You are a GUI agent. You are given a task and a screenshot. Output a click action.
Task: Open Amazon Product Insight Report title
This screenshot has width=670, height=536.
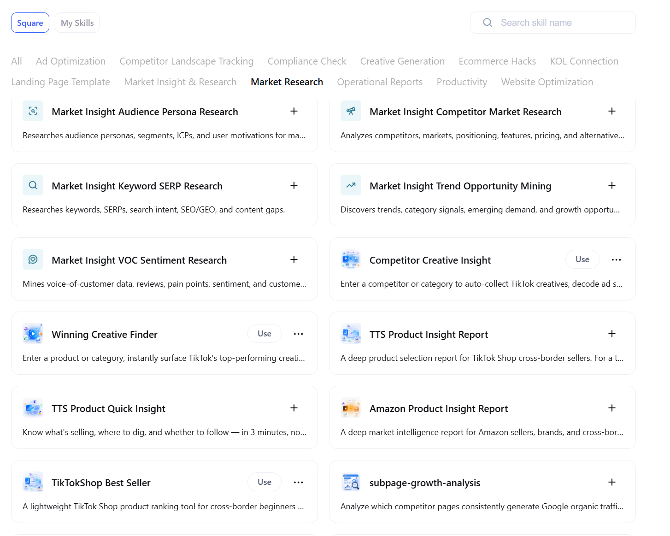(439, 408)
